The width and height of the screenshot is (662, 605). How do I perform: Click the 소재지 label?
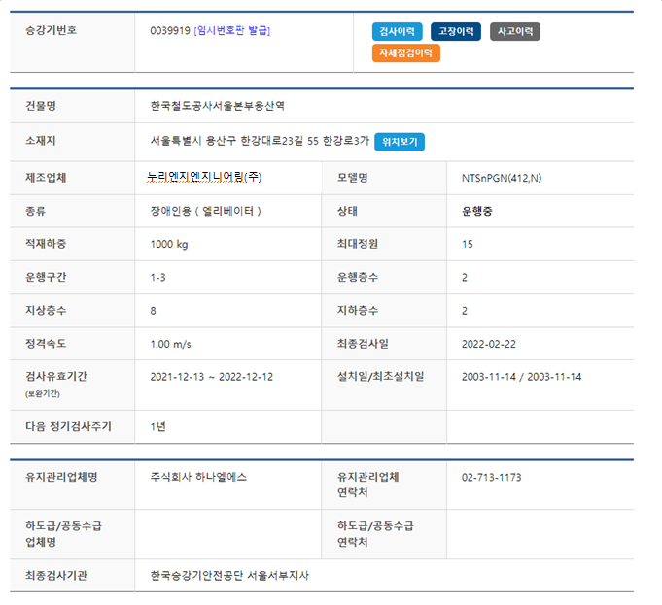pos(41,141)
